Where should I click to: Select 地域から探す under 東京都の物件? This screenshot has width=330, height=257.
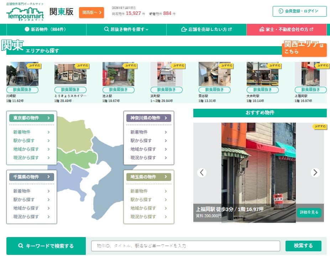[32, 149]
